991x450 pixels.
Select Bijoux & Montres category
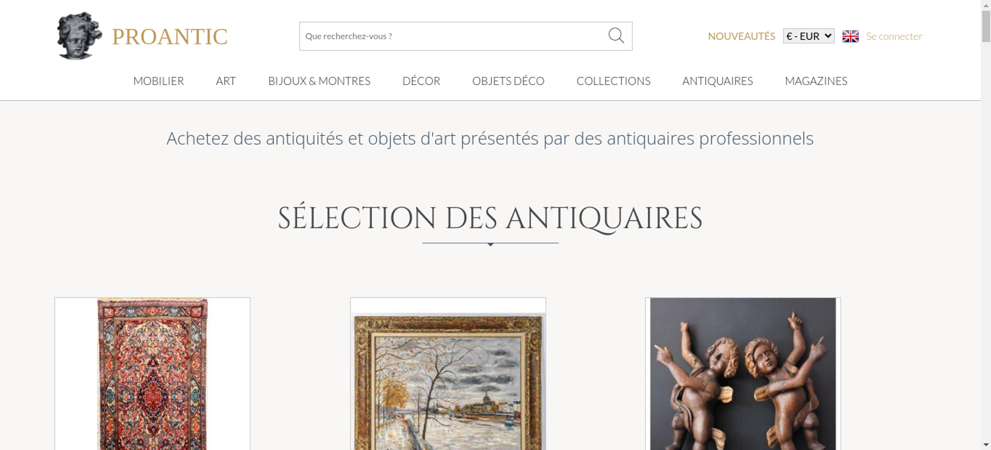pyautogui.click(x=319, y=81)
